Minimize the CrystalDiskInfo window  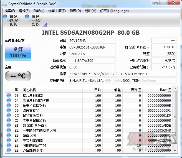[x=156, y=2]
